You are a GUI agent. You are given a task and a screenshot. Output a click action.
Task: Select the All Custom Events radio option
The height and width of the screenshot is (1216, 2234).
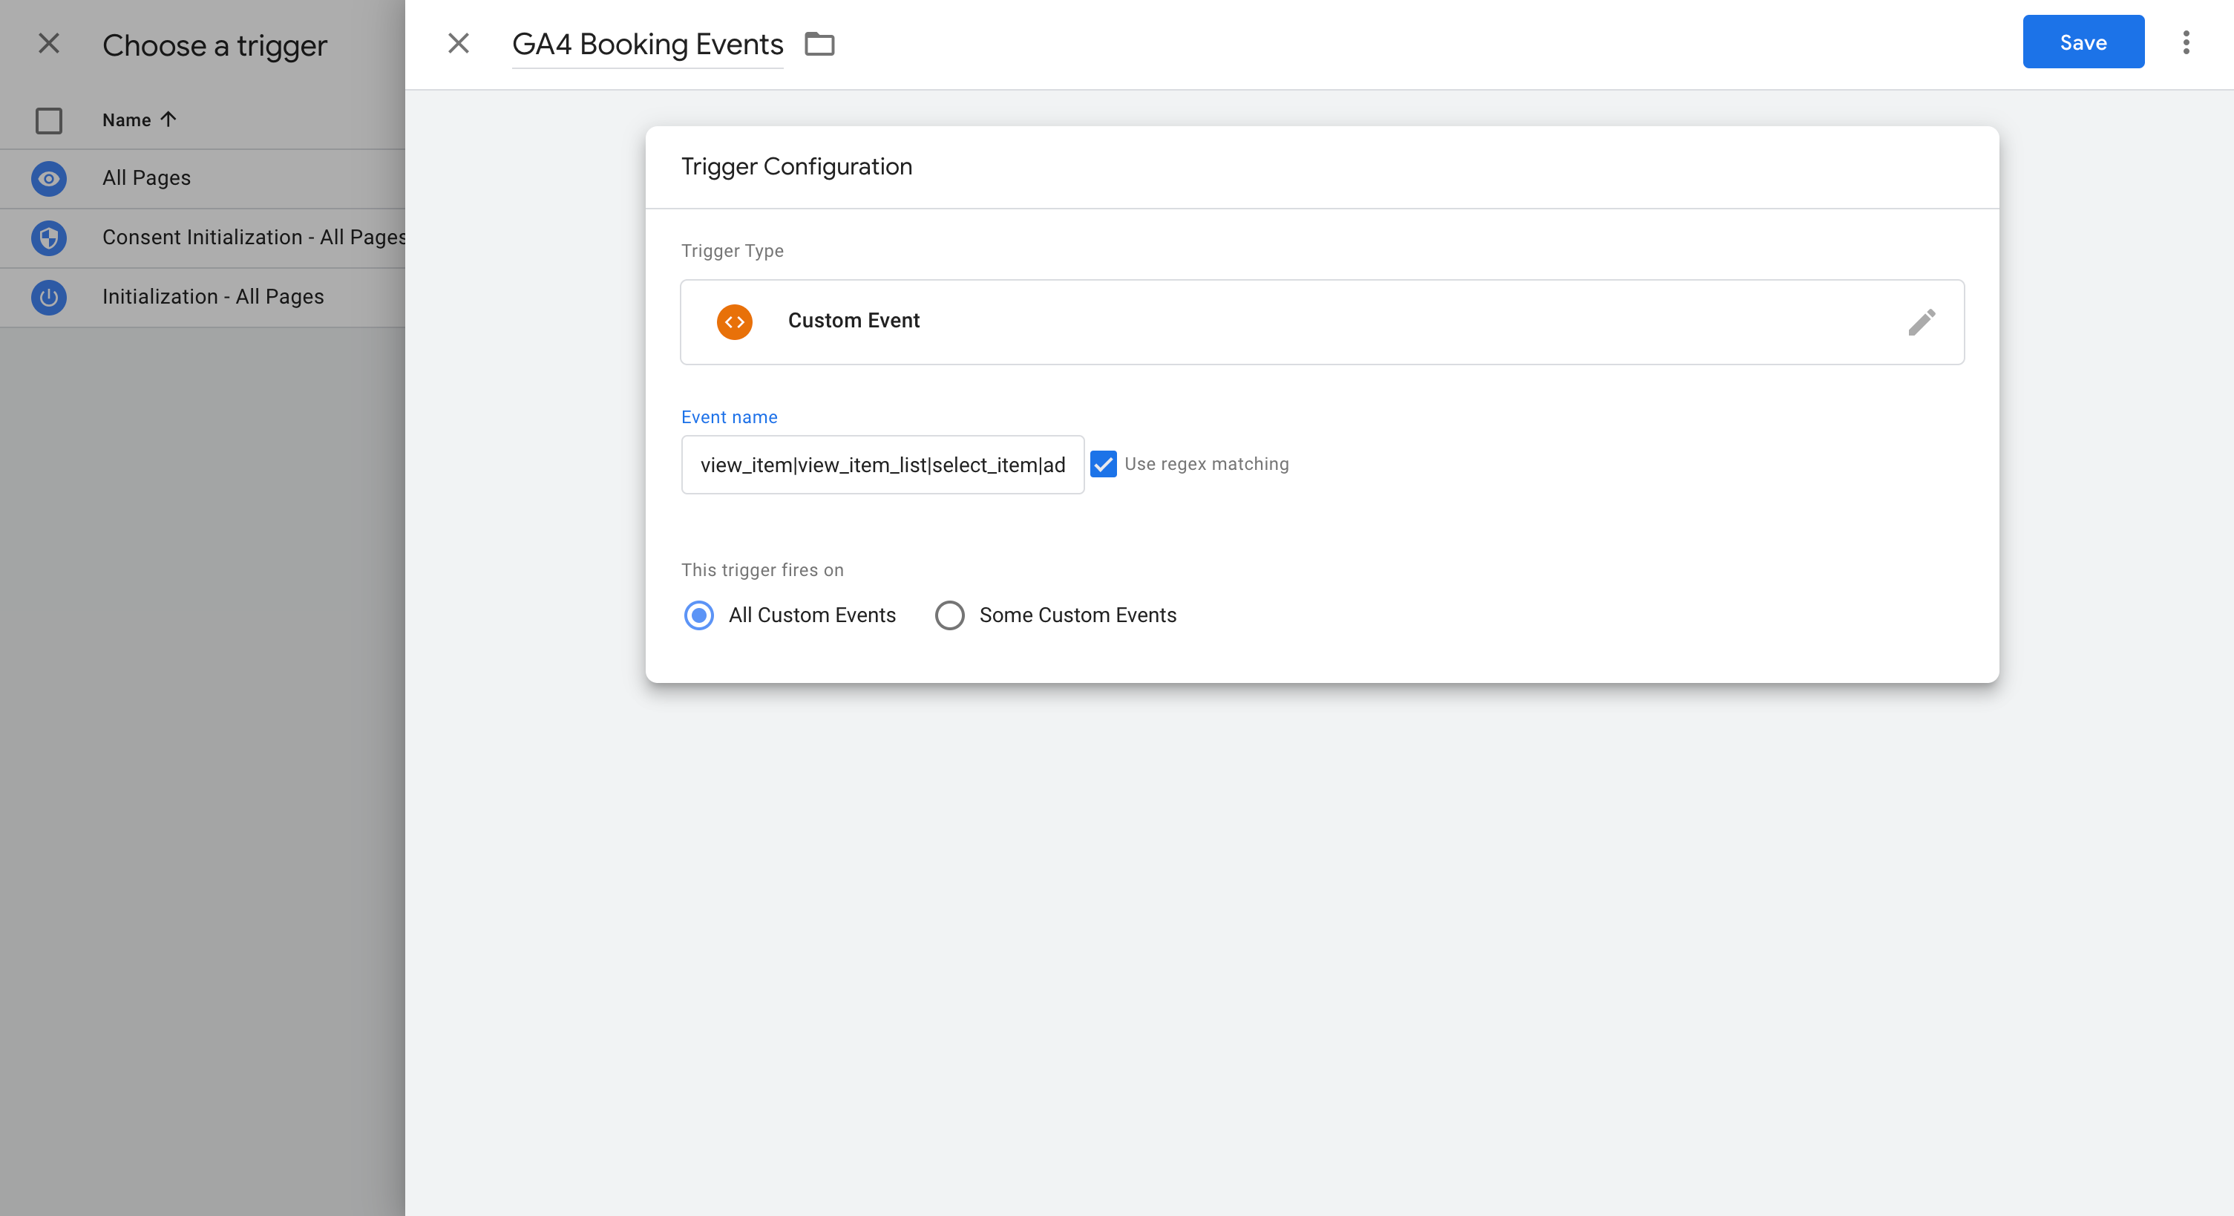coord(699,615)
